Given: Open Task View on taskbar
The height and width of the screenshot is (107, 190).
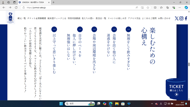Looking at the screenshot, I should tap(99, 104).
